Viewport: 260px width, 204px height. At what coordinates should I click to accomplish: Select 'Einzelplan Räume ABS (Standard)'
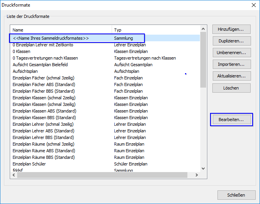[44, 151]
